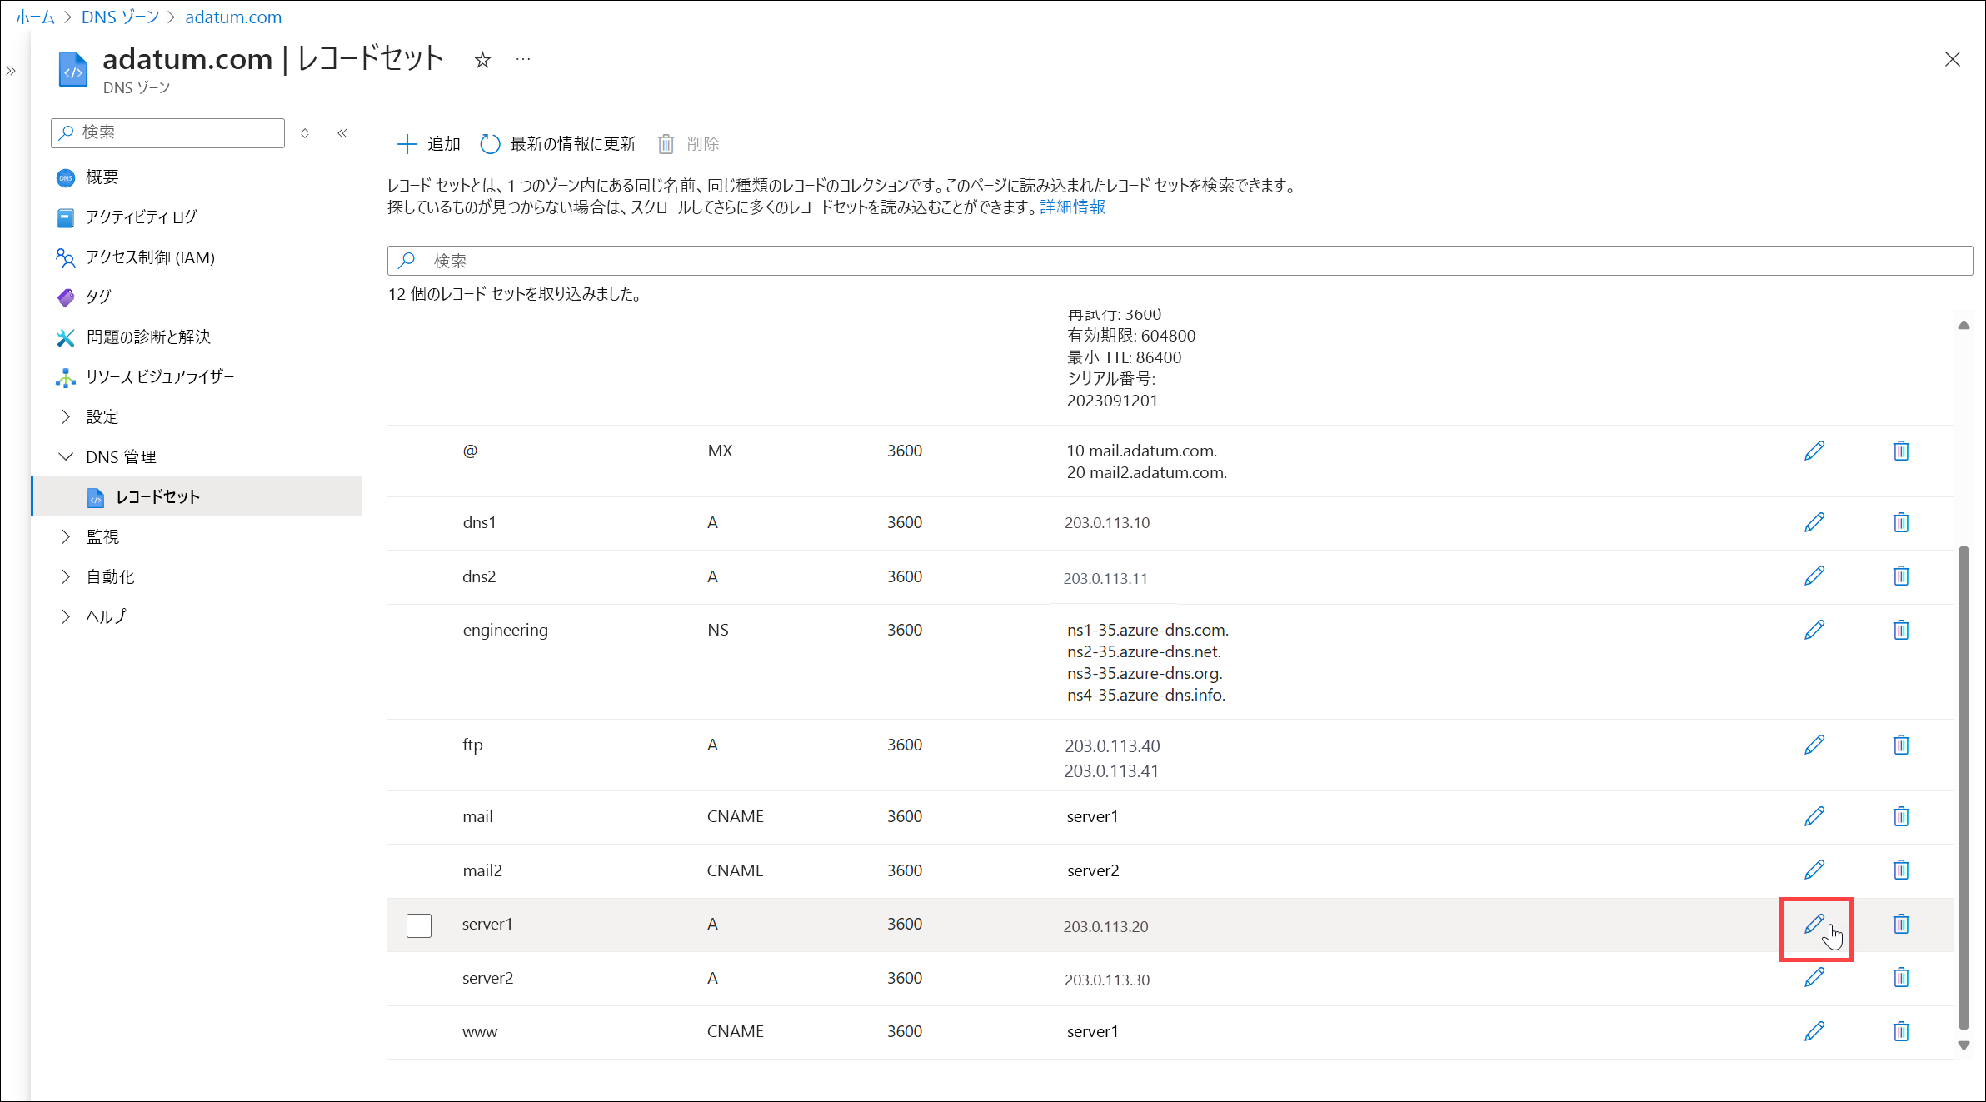Click the 203.0.113.20 value

pos(1105,926)
